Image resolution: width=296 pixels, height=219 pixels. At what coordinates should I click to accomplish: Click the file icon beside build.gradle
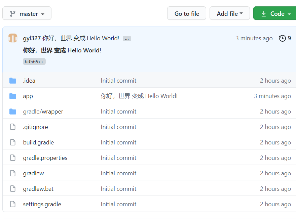click(13, 142)
